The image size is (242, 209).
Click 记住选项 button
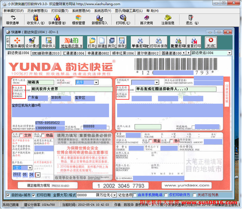click(x=125, y=195)
